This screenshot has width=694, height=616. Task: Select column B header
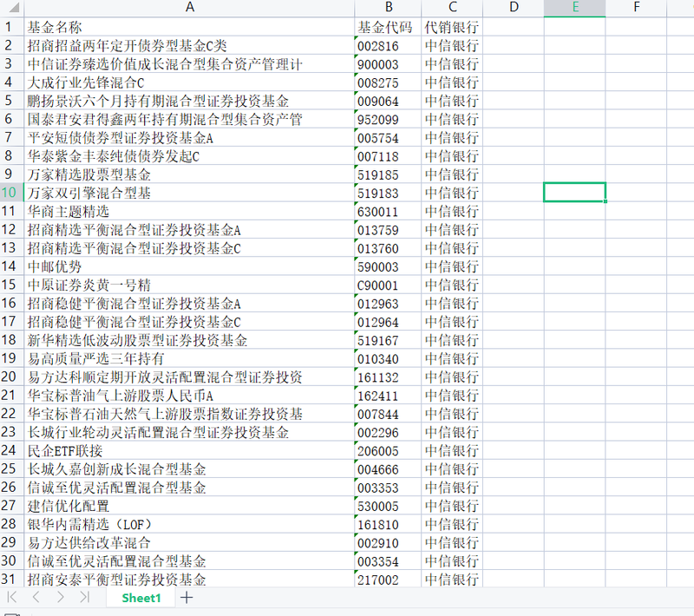point(388,8)
